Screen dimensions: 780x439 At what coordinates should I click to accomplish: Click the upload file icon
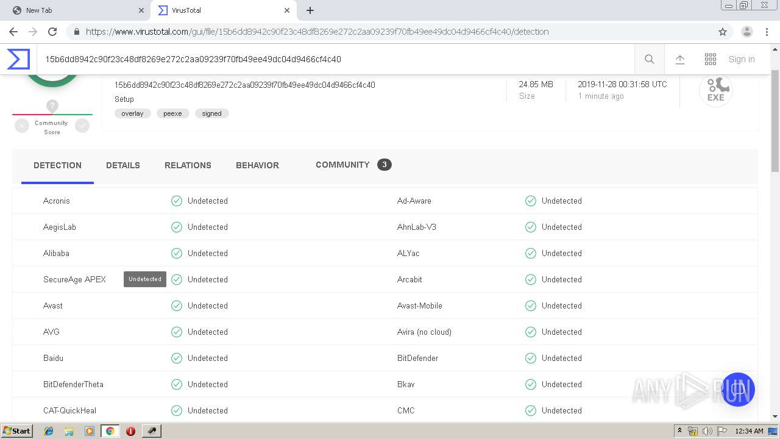click(680, 59)
